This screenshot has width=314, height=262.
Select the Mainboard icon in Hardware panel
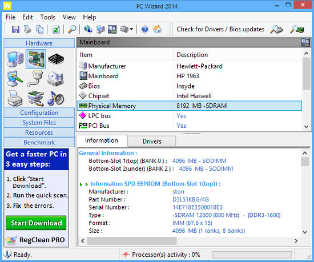point(36,59)
